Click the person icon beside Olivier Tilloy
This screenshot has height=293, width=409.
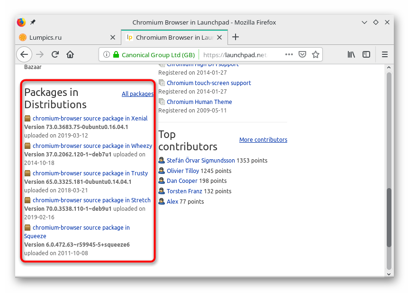(162, 171)
